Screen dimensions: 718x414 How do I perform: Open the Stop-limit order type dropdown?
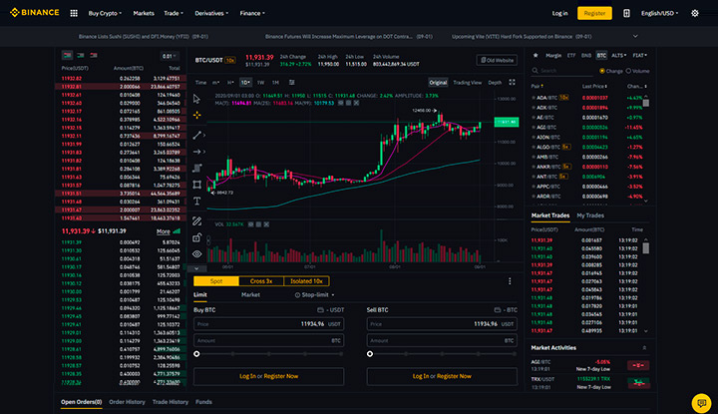pyautogui.click(x=314, y=295)
